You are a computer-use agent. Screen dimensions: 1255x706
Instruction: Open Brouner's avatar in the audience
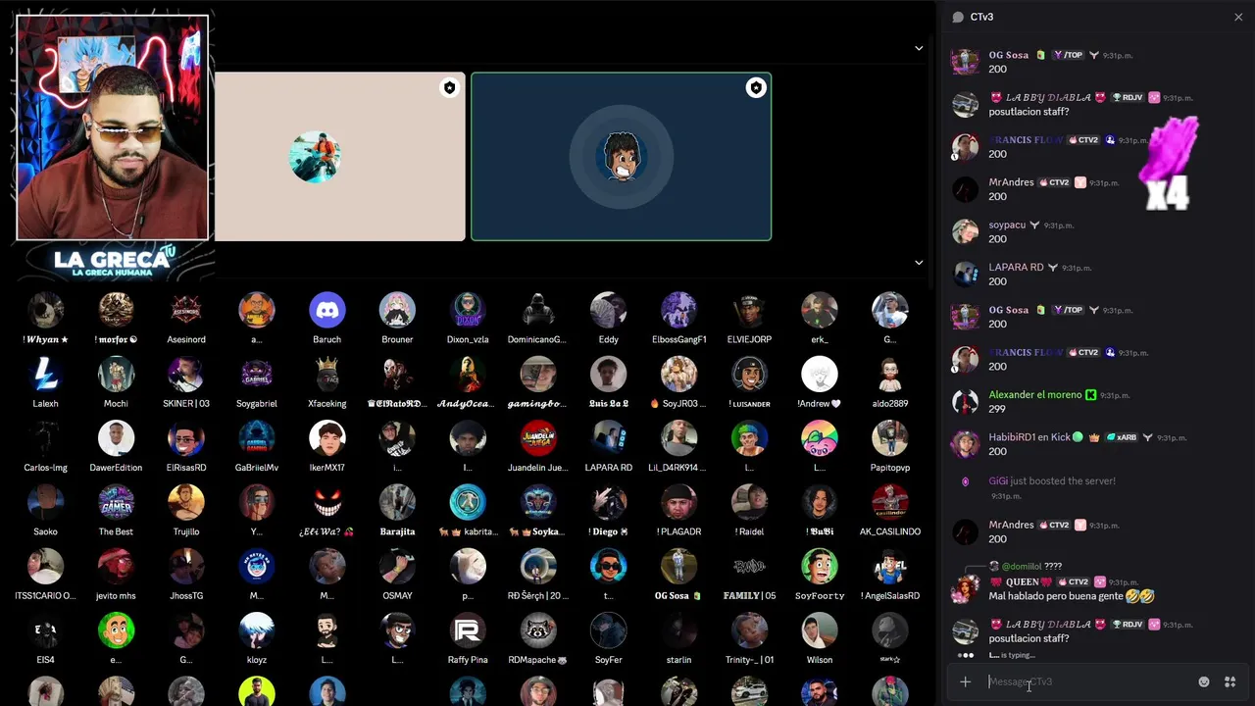(x=397, y=310)
